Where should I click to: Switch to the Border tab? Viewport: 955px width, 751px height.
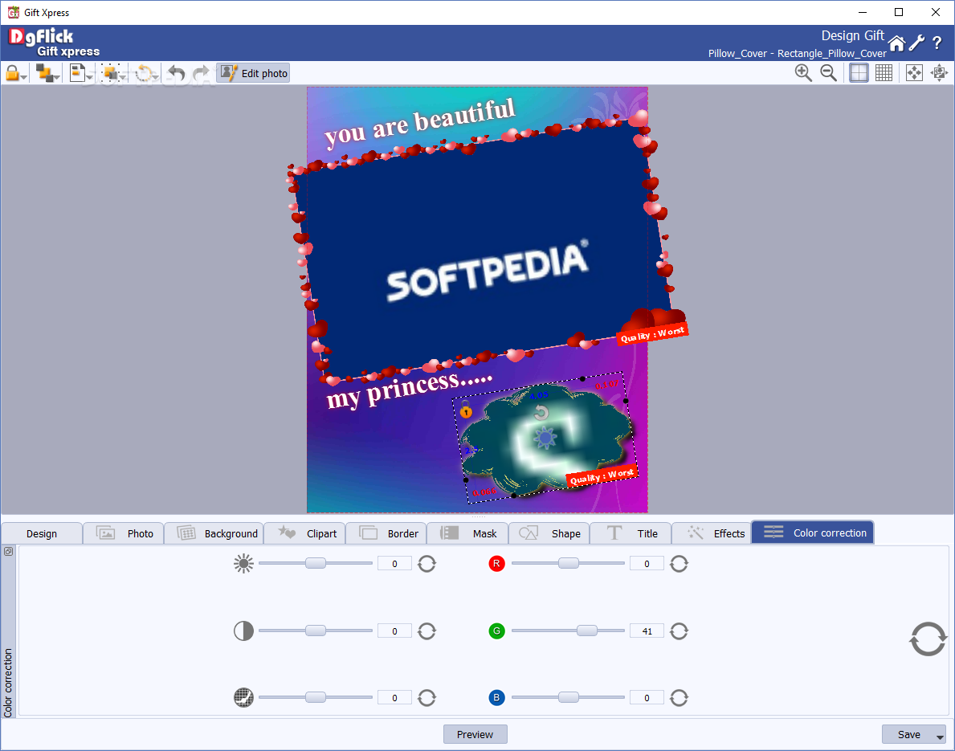click(x=387, y=533)
